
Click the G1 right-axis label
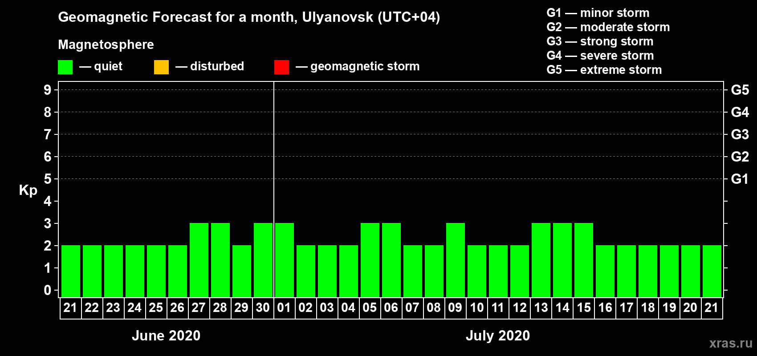[740, 179]
